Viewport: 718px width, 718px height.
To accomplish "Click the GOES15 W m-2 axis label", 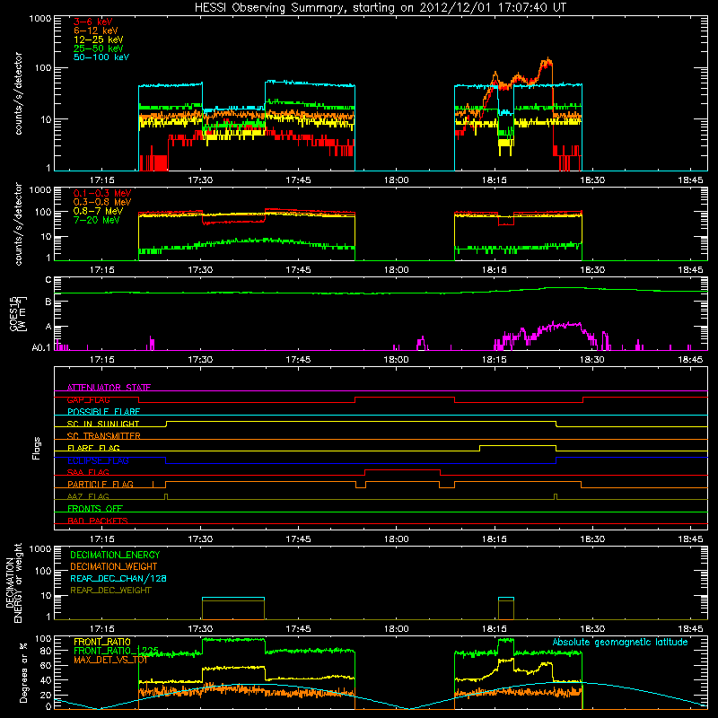I will (18, 314).
